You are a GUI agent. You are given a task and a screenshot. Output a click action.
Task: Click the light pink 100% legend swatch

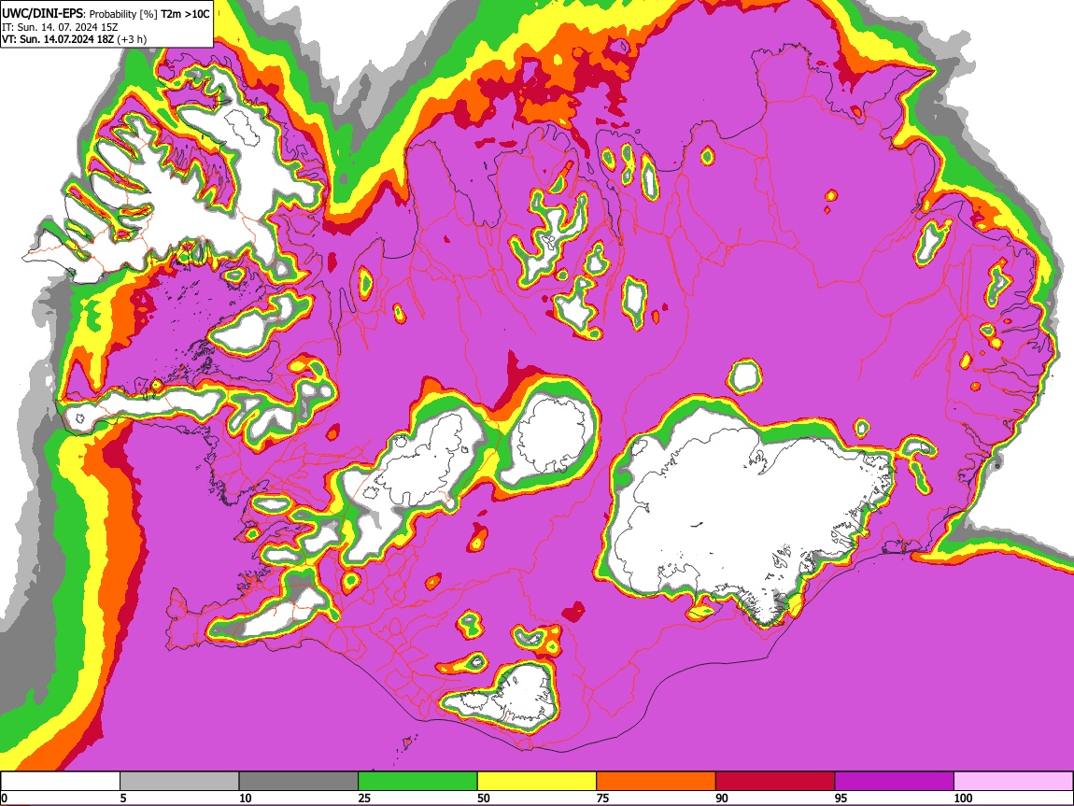1013,781
